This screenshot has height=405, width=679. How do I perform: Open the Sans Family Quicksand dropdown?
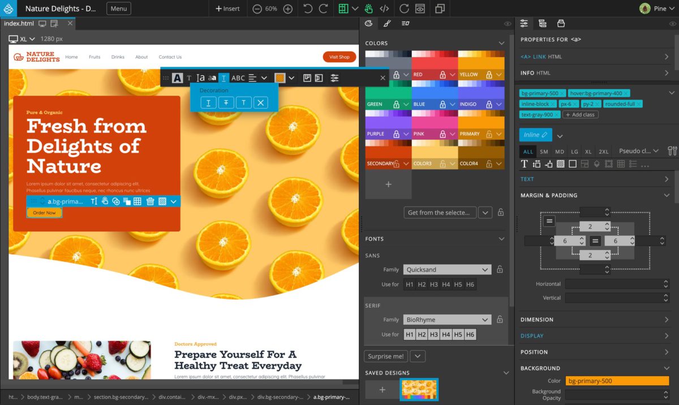[447, 270]
